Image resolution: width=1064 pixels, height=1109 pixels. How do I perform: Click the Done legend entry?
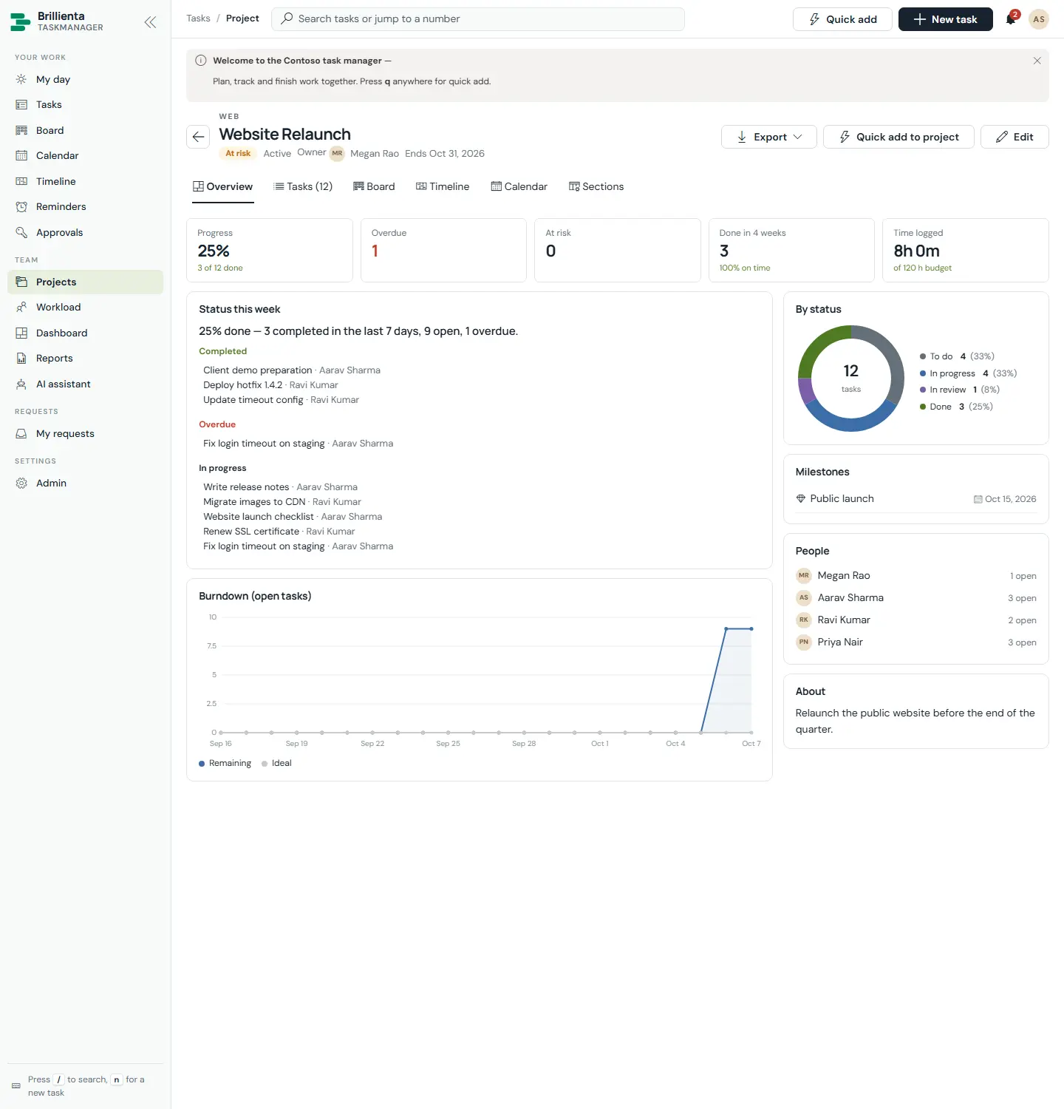(956, 407)
